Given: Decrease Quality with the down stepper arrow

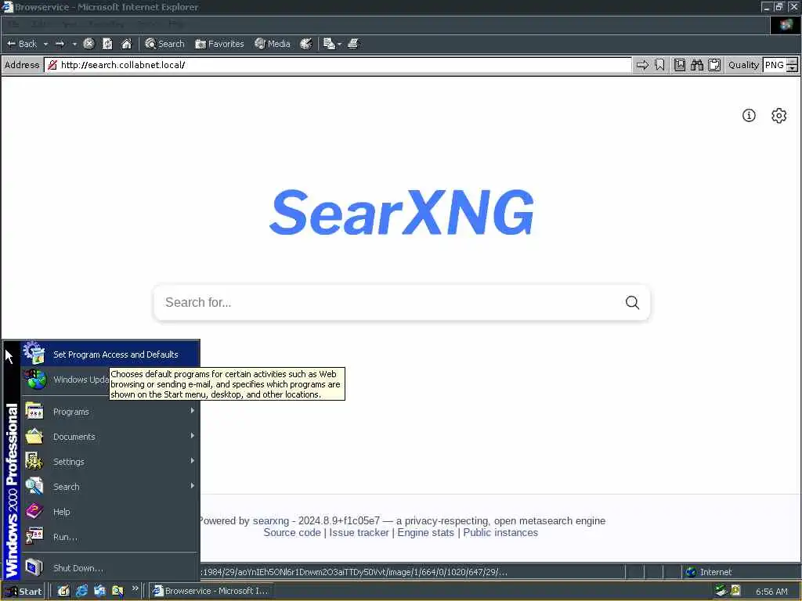Looking at the screenshot, I should click(x=793, y=69).
